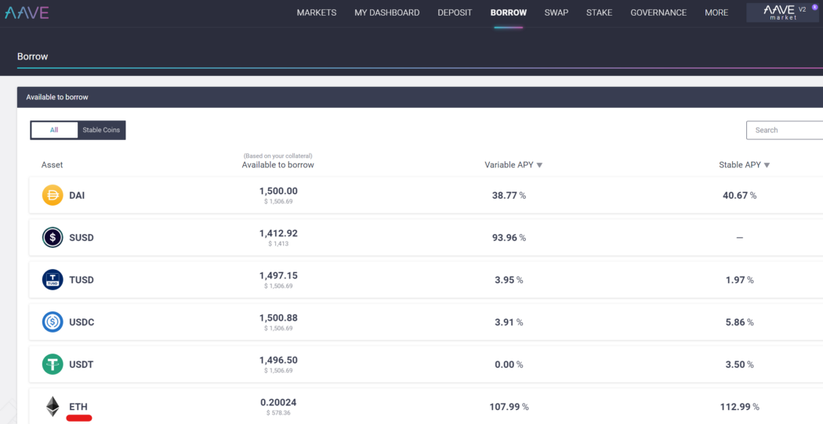Click ETH variable APY 107.99 %

509,407
